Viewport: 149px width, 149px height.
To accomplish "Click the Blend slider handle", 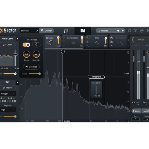I will [x=39, y=74].
